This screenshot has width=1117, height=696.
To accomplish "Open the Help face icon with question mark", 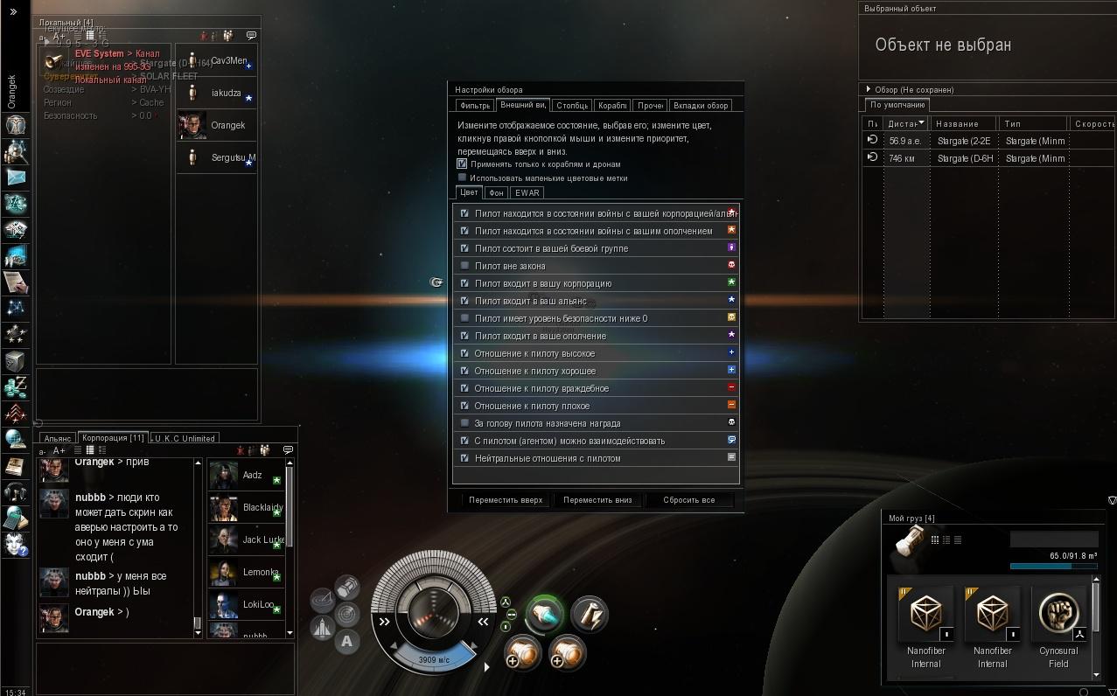I will coord(16,544).
